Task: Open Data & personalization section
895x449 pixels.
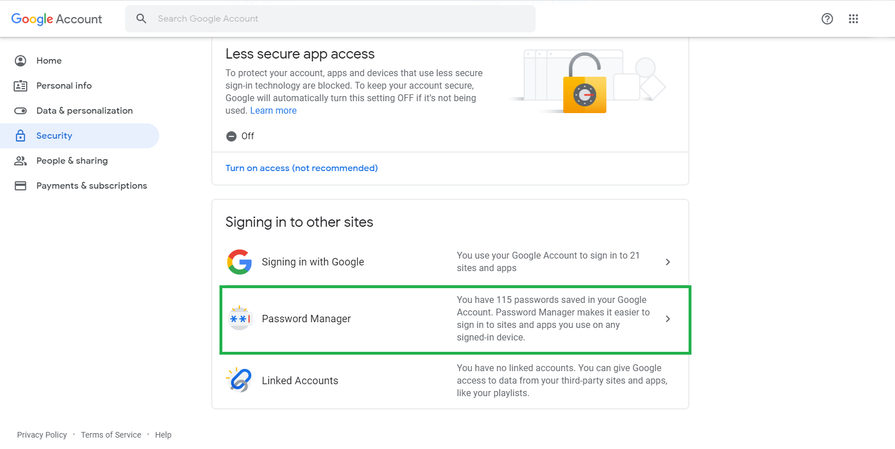Action: [x=84, y=111]
